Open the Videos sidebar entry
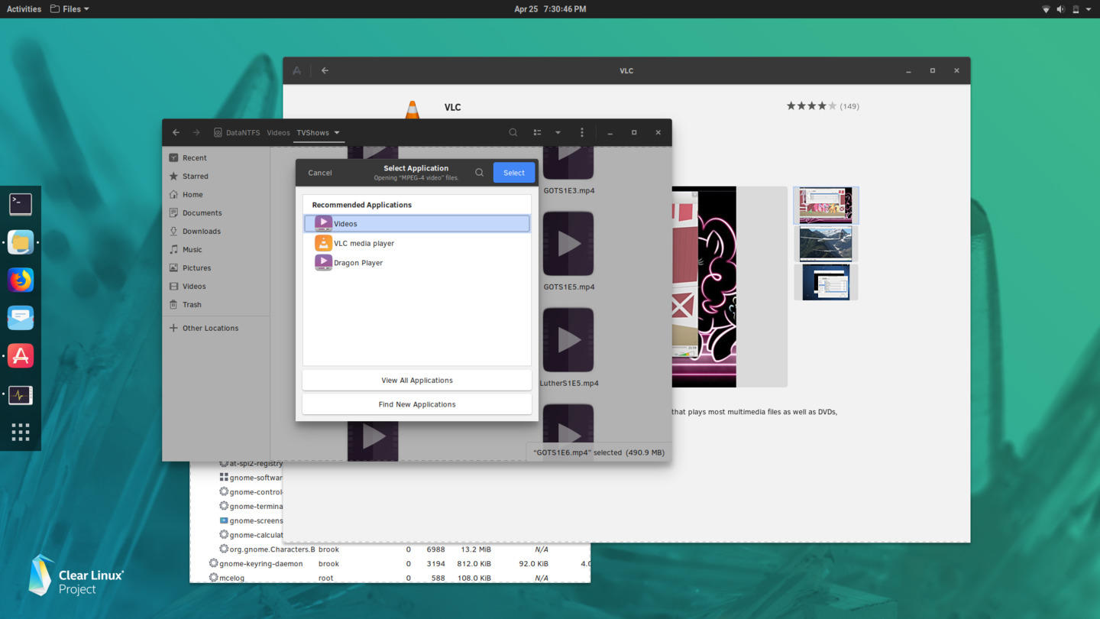 point(216,286)
